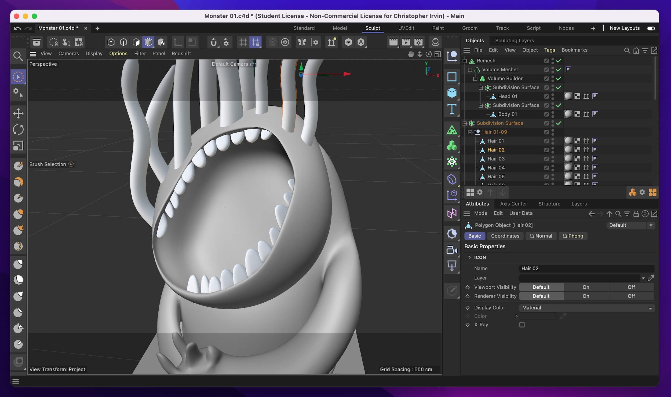Set Renderer Visibility to Off
The height and width of the screenshot is (397, 671).
point(631,296)
